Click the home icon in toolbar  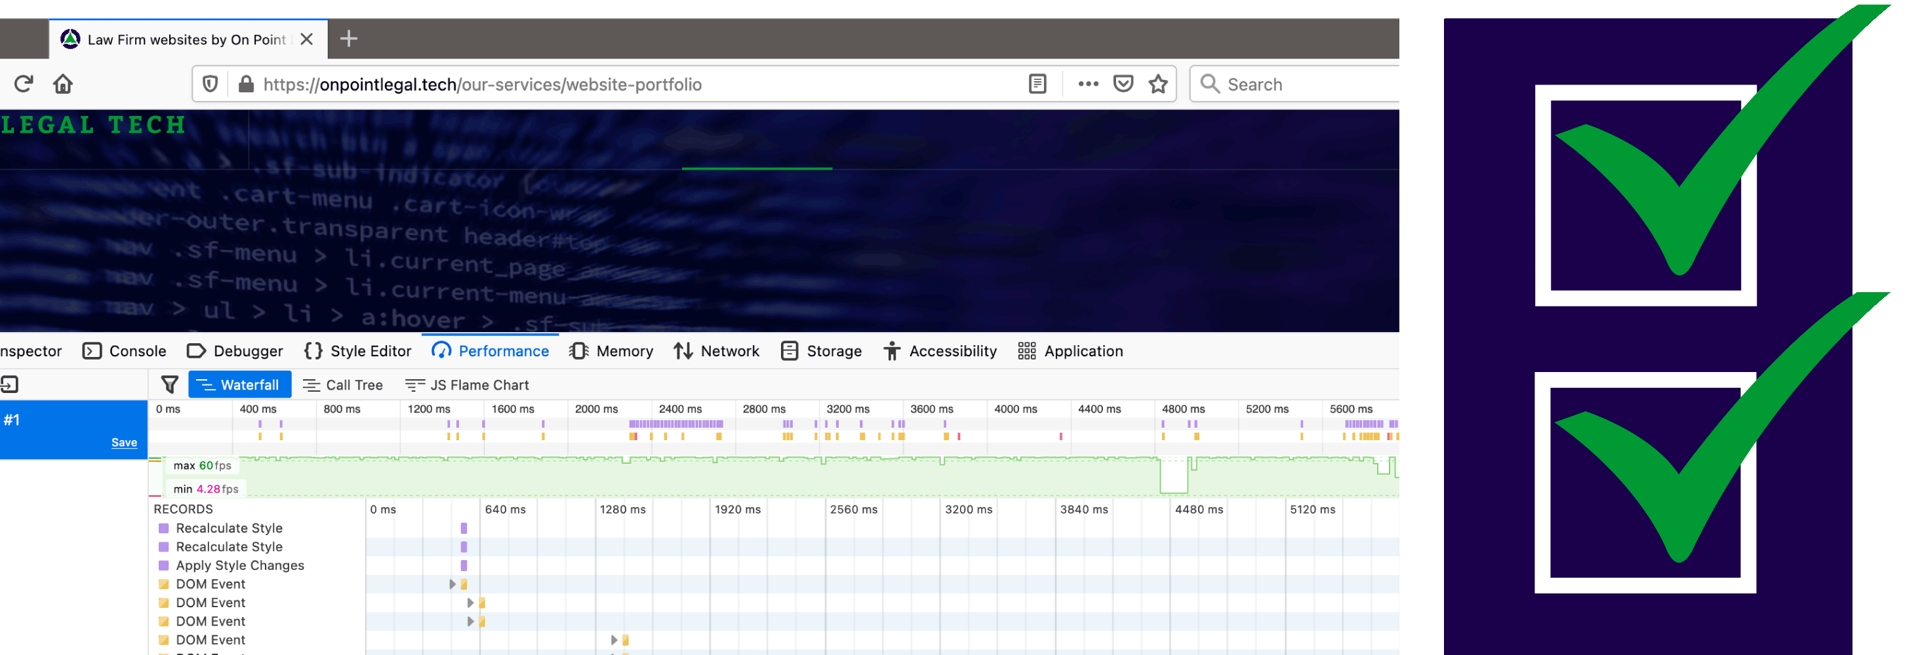pos(63,83)
